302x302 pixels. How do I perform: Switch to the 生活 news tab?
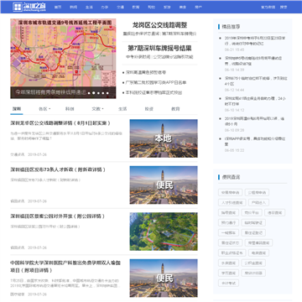point(122,109)
